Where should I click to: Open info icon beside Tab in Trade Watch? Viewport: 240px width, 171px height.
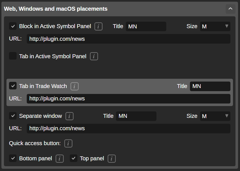[74, 86]
